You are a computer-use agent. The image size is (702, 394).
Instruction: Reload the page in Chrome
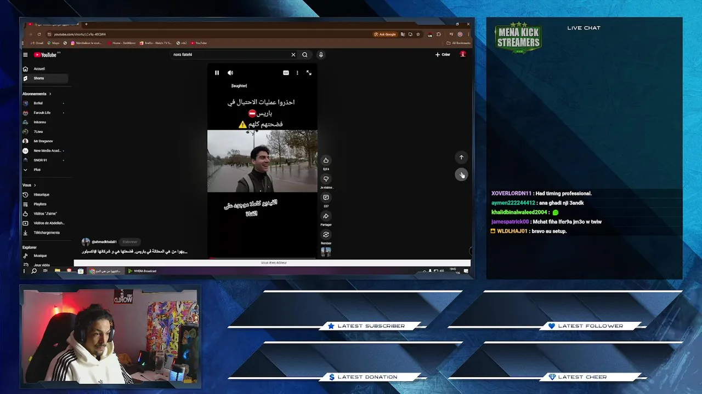[x=39, y=34]
